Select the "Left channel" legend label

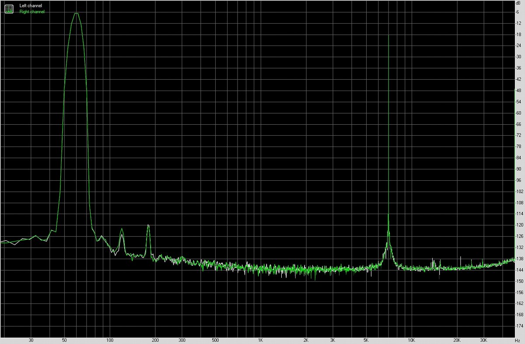coord(31,6)
